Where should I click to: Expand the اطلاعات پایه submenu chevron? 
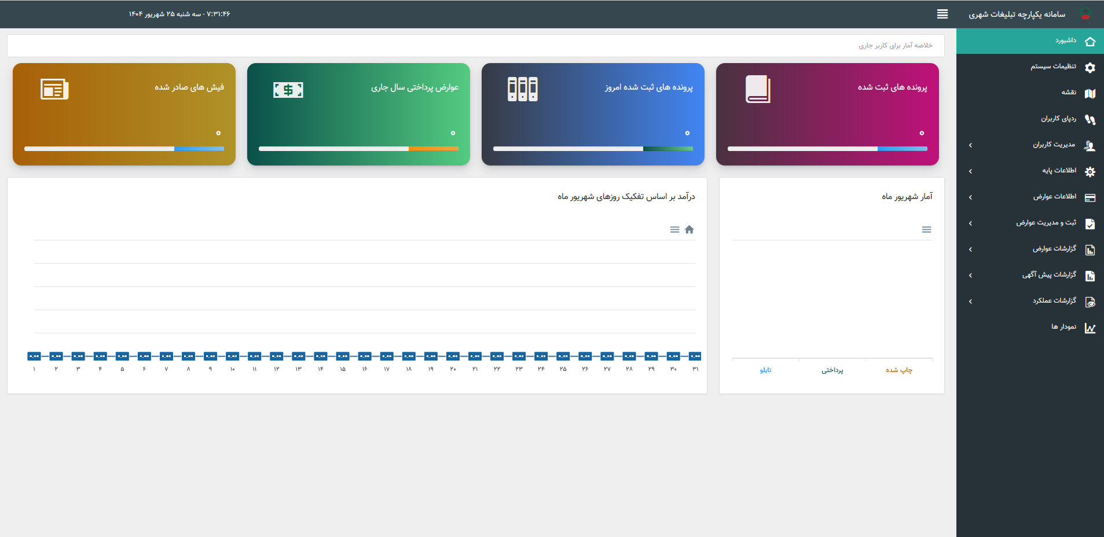tap(970, 171)
